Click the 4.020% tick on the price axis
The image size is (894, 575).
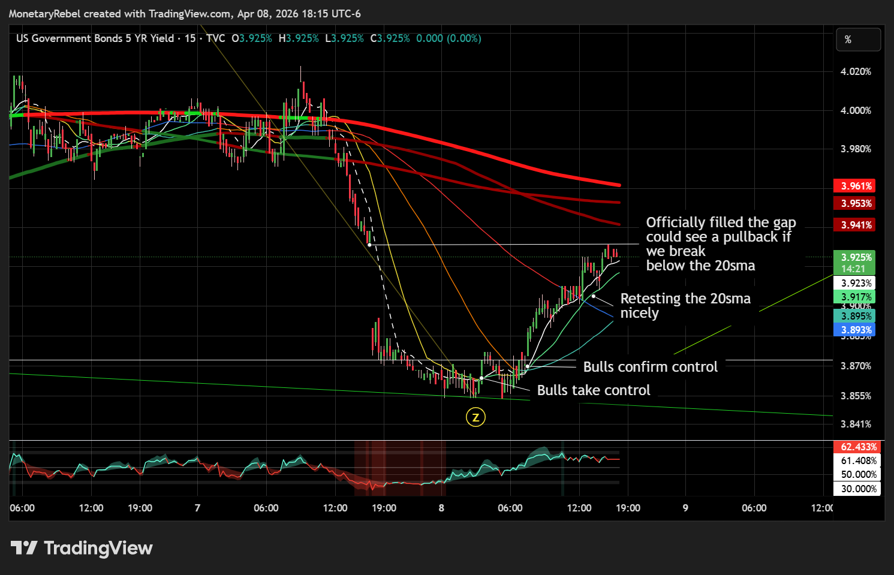click(x=856, y=71)
